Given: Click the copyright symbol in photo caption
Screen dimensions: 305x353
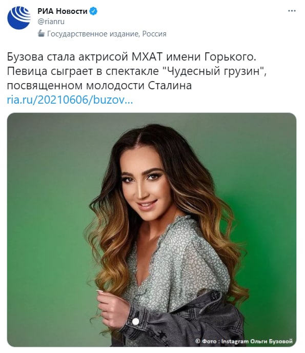Looking at the screenshot, I should 198,341.
